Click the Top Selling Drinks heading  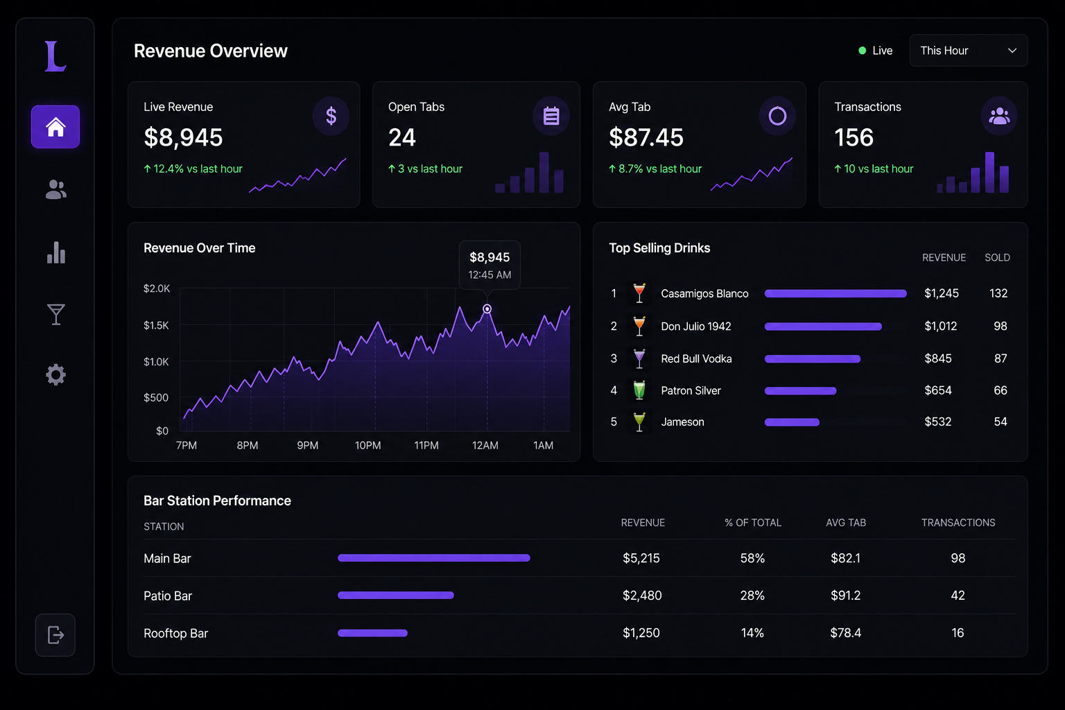[659, 248]
